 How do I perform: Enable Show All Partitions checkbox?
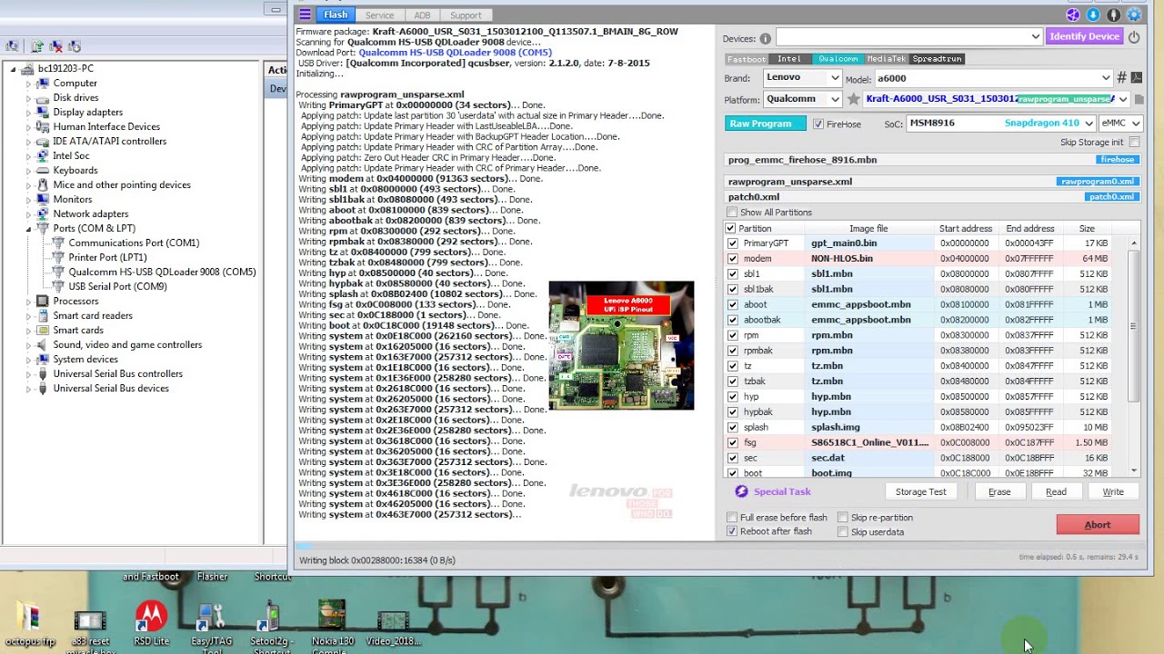point(732,213)
